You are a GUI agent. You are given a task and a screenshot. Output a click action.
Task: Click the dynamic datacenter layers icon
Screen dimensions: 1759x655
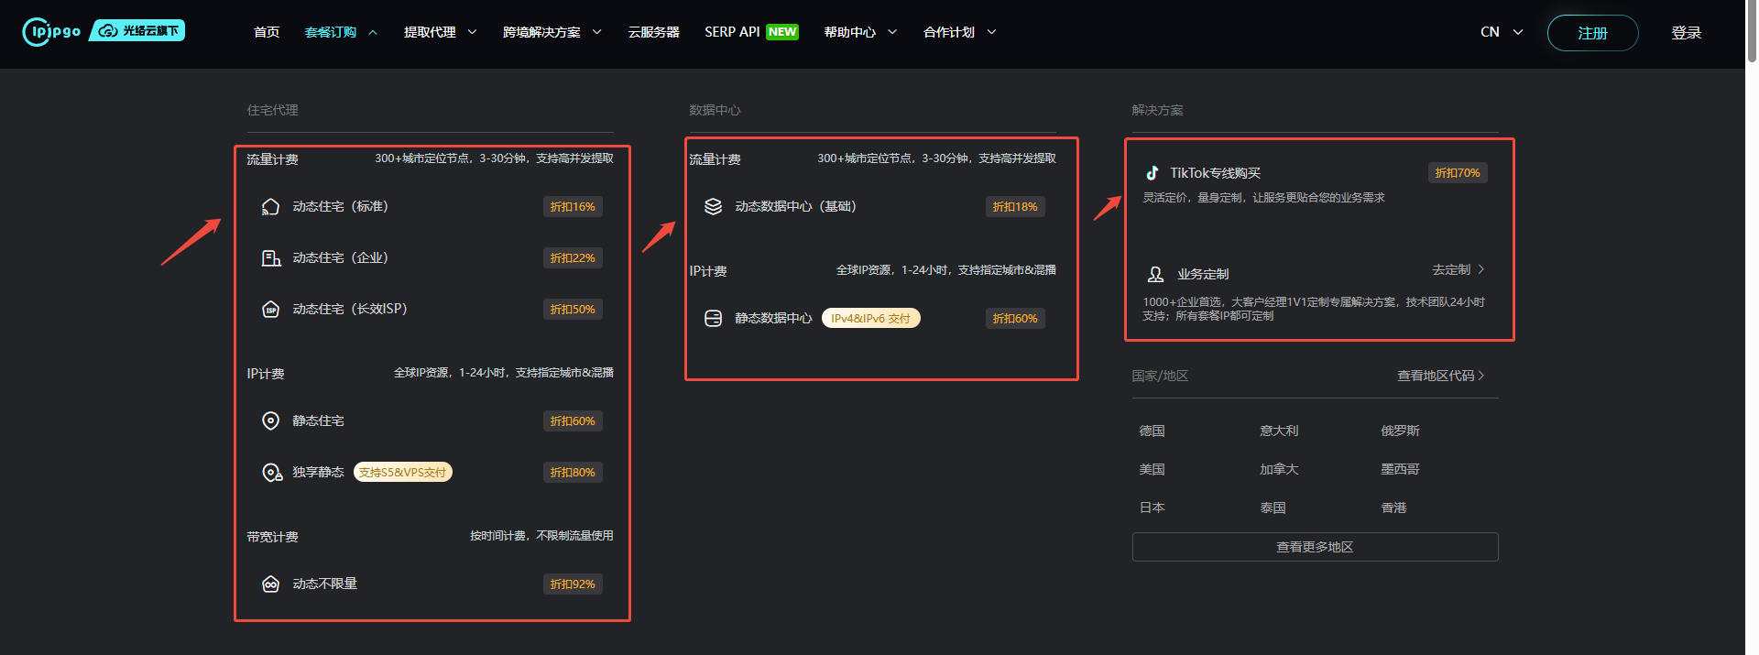(x=713, y=207)
